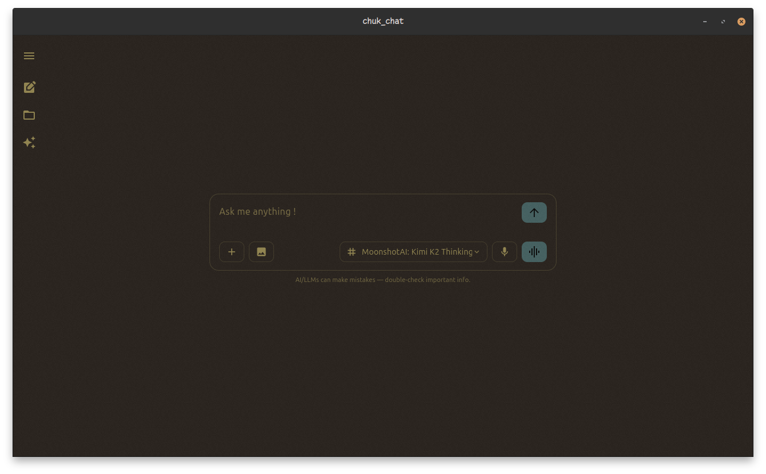Click the AI/LLMs can make mistakes disclaimer text
The image size is (766, 474).
pyautogui.click(x=382, y=280)
